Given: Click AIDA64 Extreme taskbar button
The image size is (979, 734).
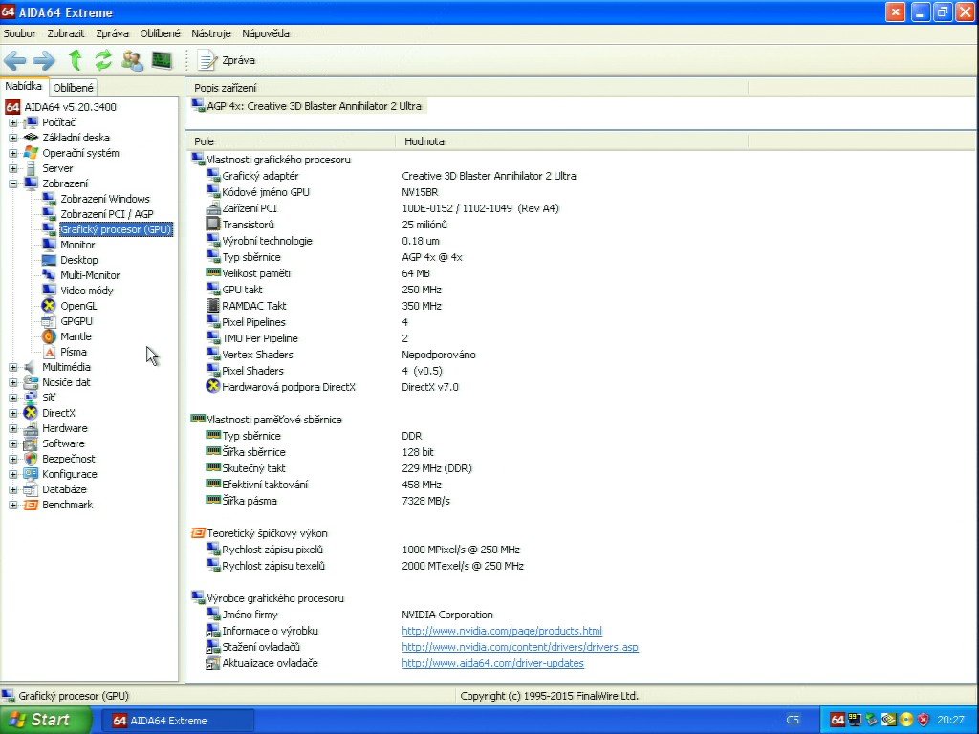Looking at the screenshot, I should coord(177,721).
